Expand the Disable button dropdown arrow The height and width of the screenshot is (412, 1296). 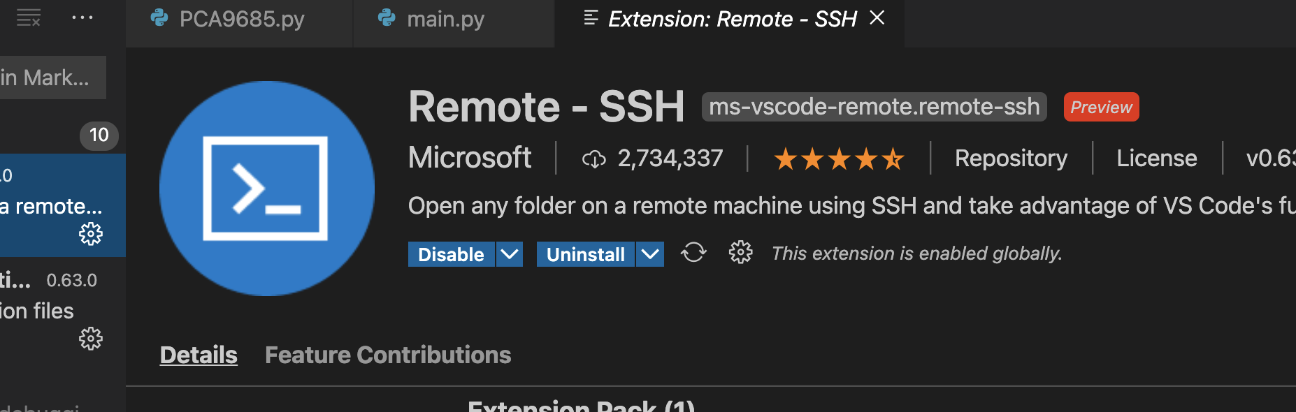point(510,254)
